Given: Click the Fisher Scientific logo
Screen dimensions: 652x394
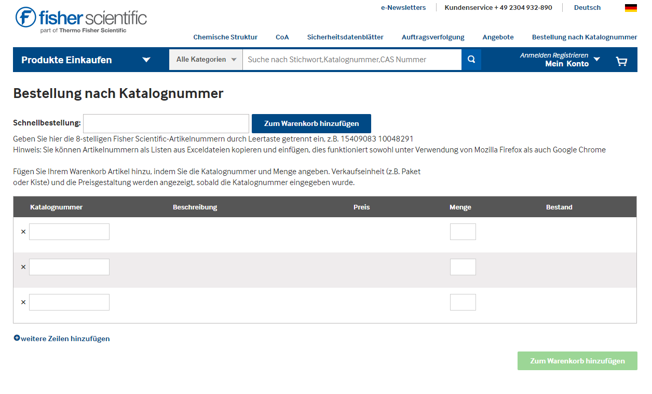Looking at the screenshot, I should 81,20.
